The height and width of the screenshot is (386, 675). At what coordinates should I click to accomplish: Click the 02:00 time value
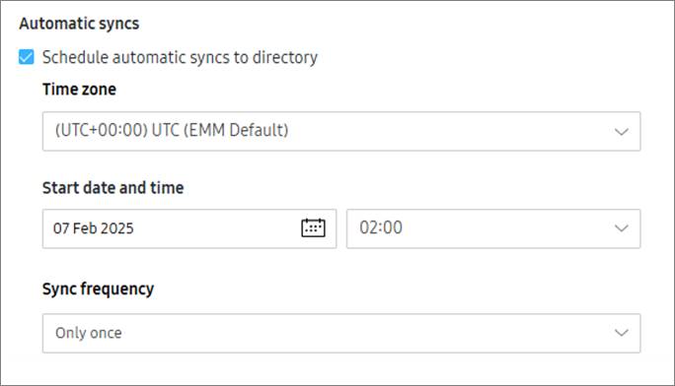[381, 227]
